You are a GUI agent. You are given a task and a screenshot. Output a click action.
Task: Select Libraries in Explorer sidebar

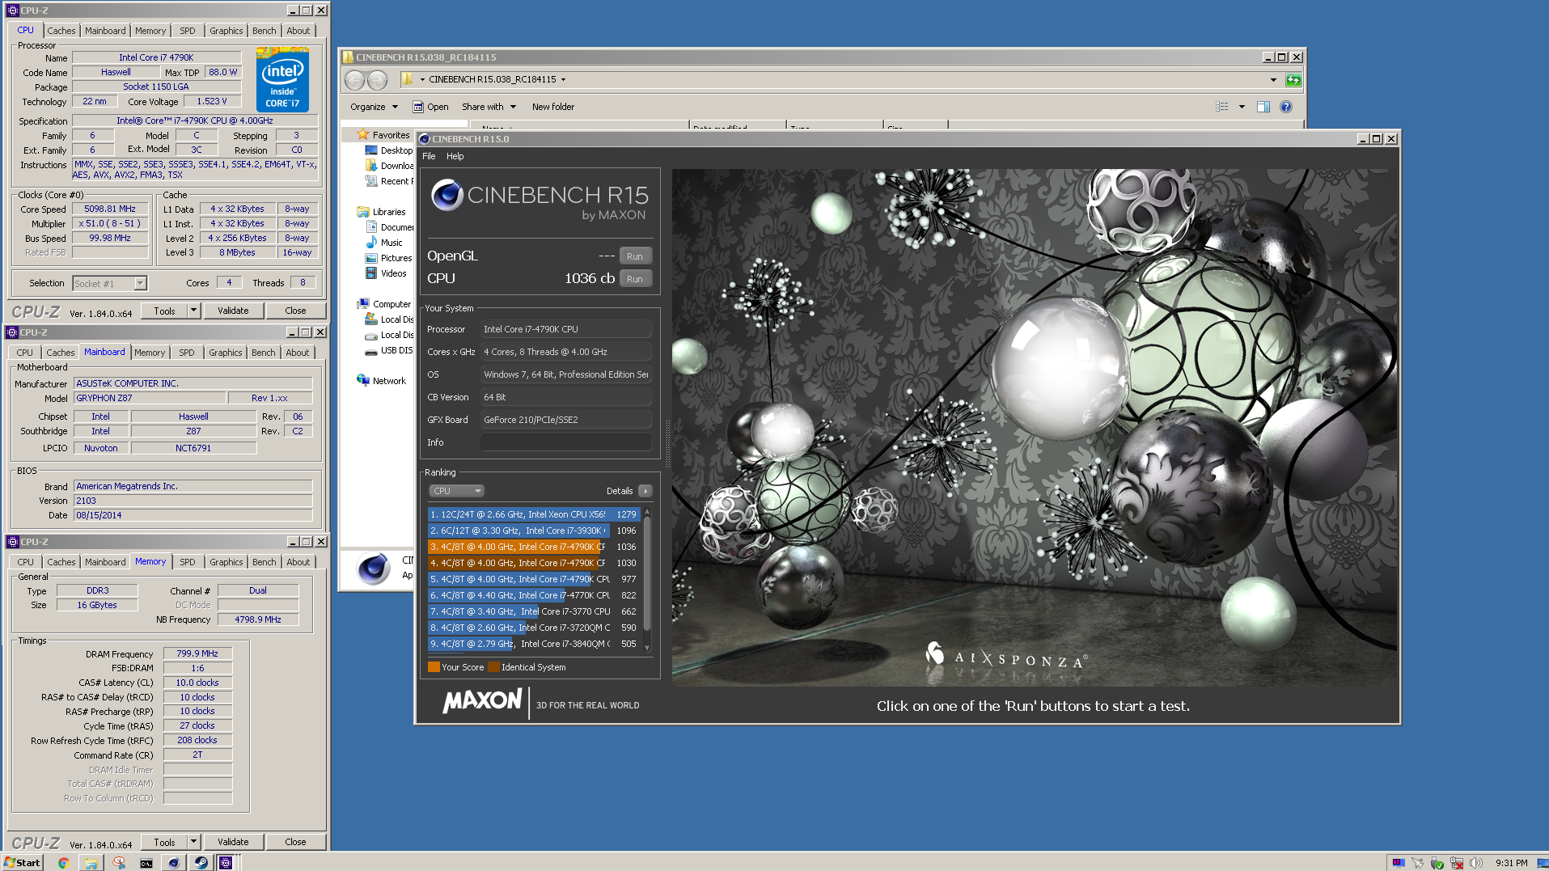(382, 212)
